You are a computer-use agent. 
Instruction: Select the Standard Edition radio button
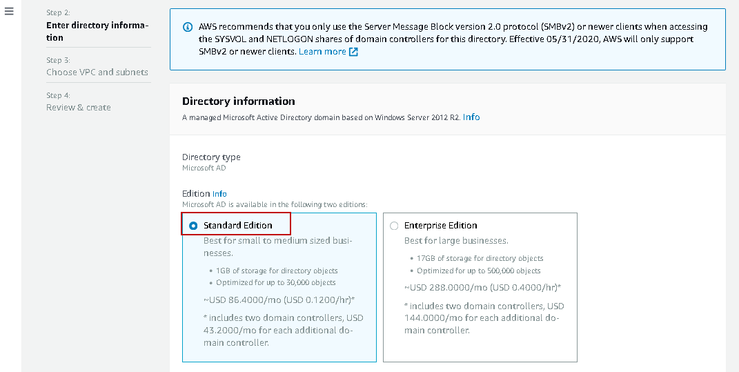193,226
